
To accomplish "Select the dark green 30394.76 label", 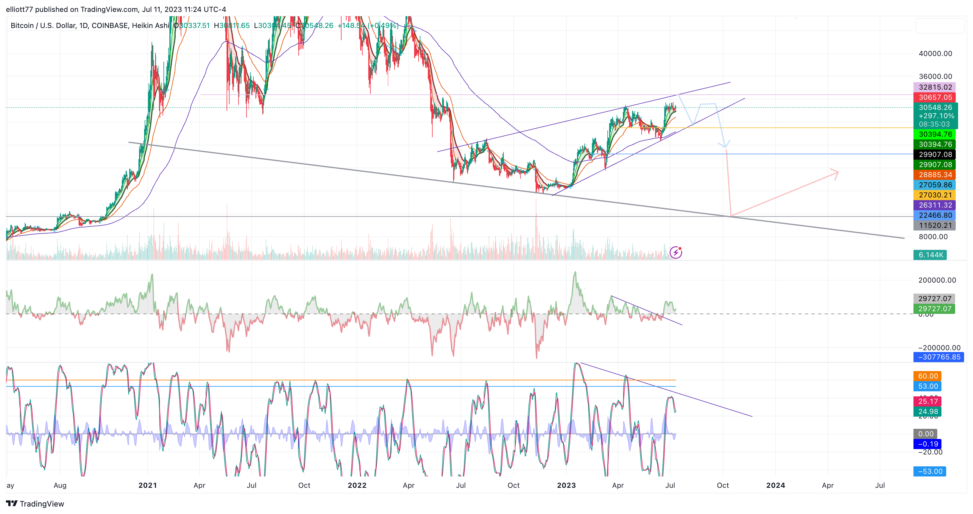I will (935, 144).
